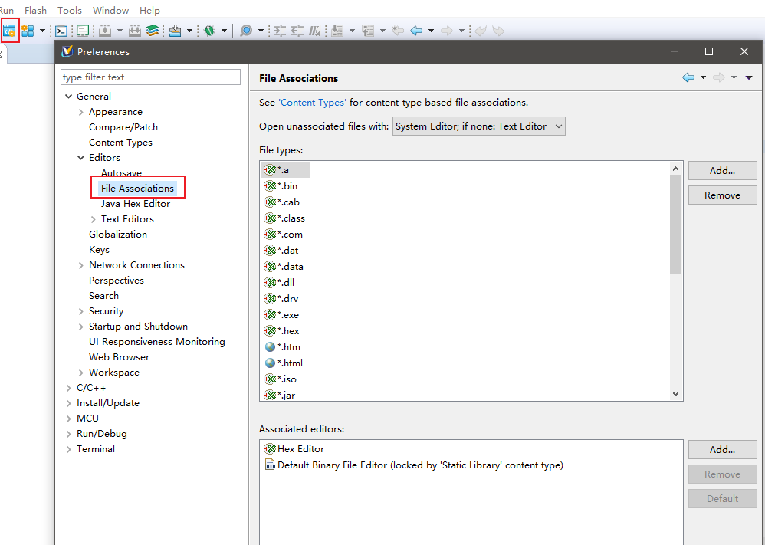Viewport: 765px width, 545px height.
Task: Click the blue back arrow in main toolbar
Action: tap(416, 31)
